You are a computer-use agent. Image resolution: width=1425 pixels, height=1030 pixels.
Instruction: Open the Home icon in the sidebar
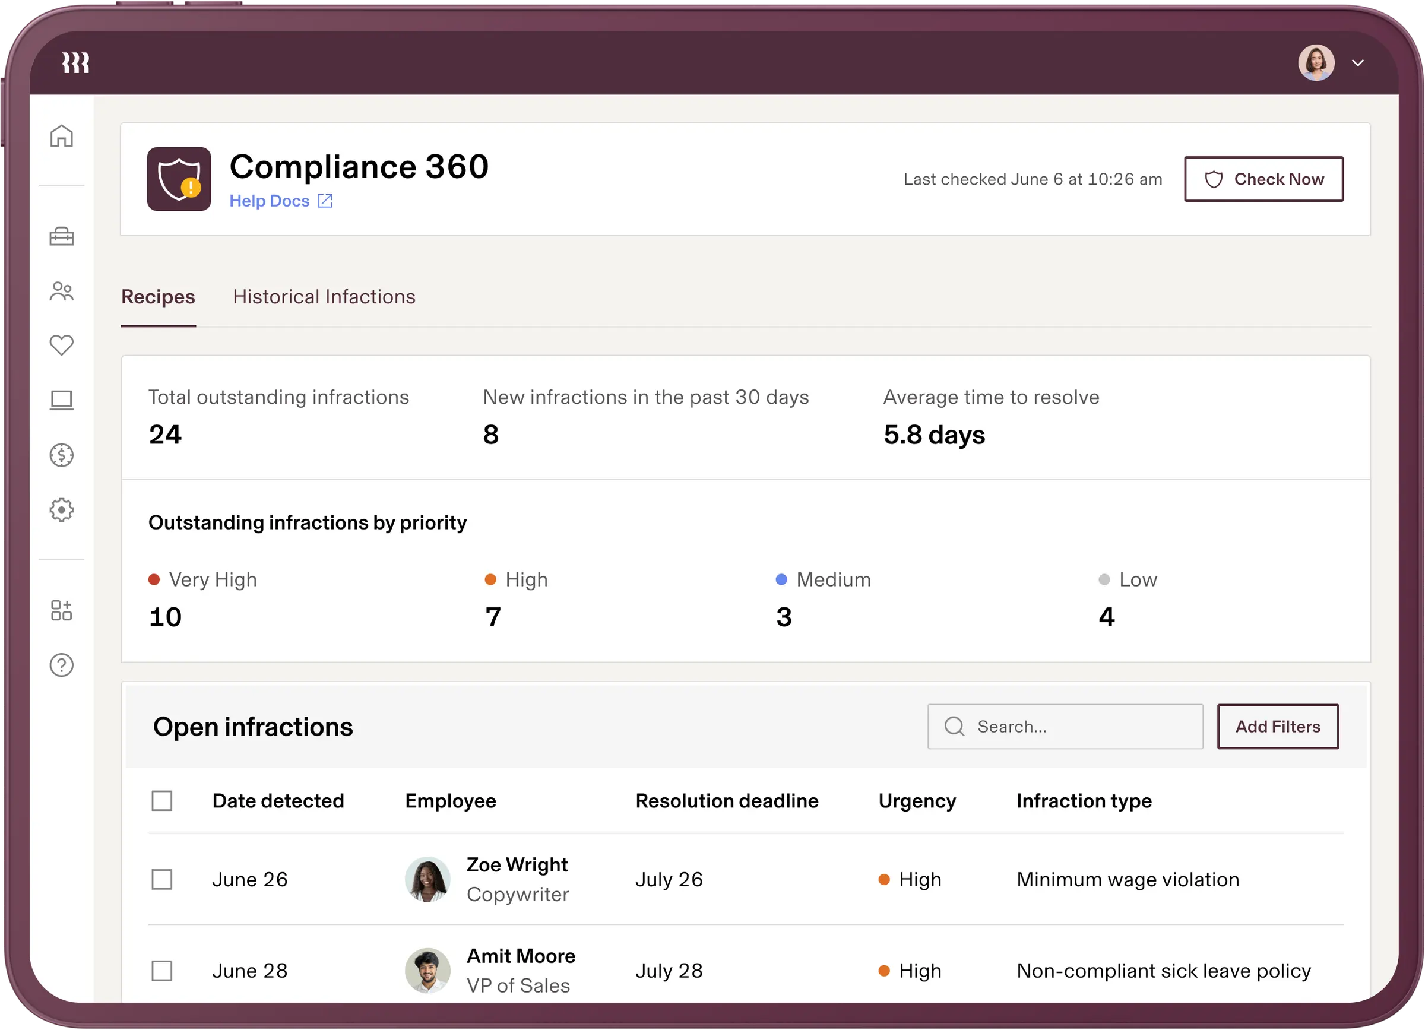click(62, 137)
